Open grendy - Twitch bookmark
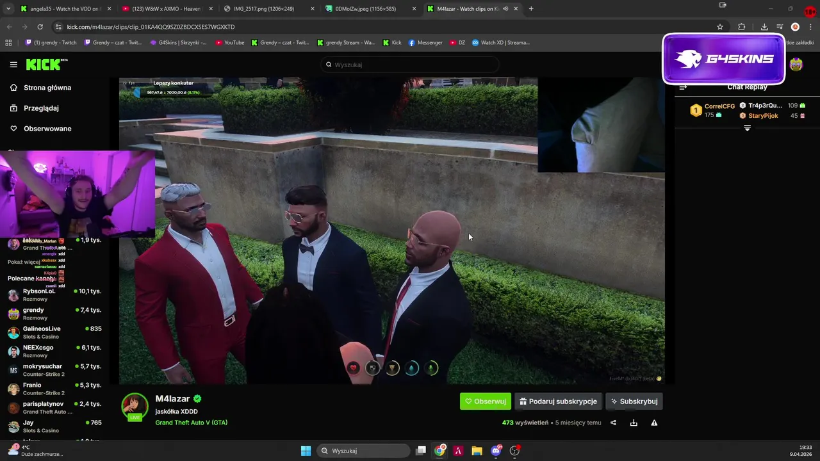The width and height of the screenshot is (820, 461). 51,43
